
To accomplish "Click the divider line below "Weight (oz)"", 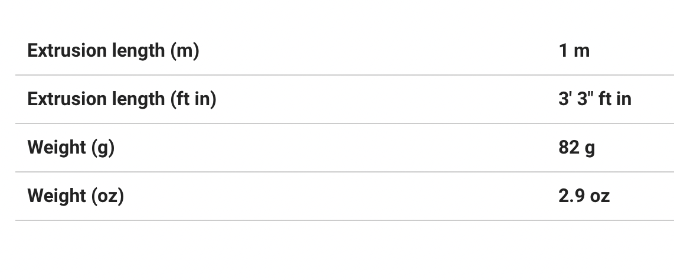I will pos(344,220).
